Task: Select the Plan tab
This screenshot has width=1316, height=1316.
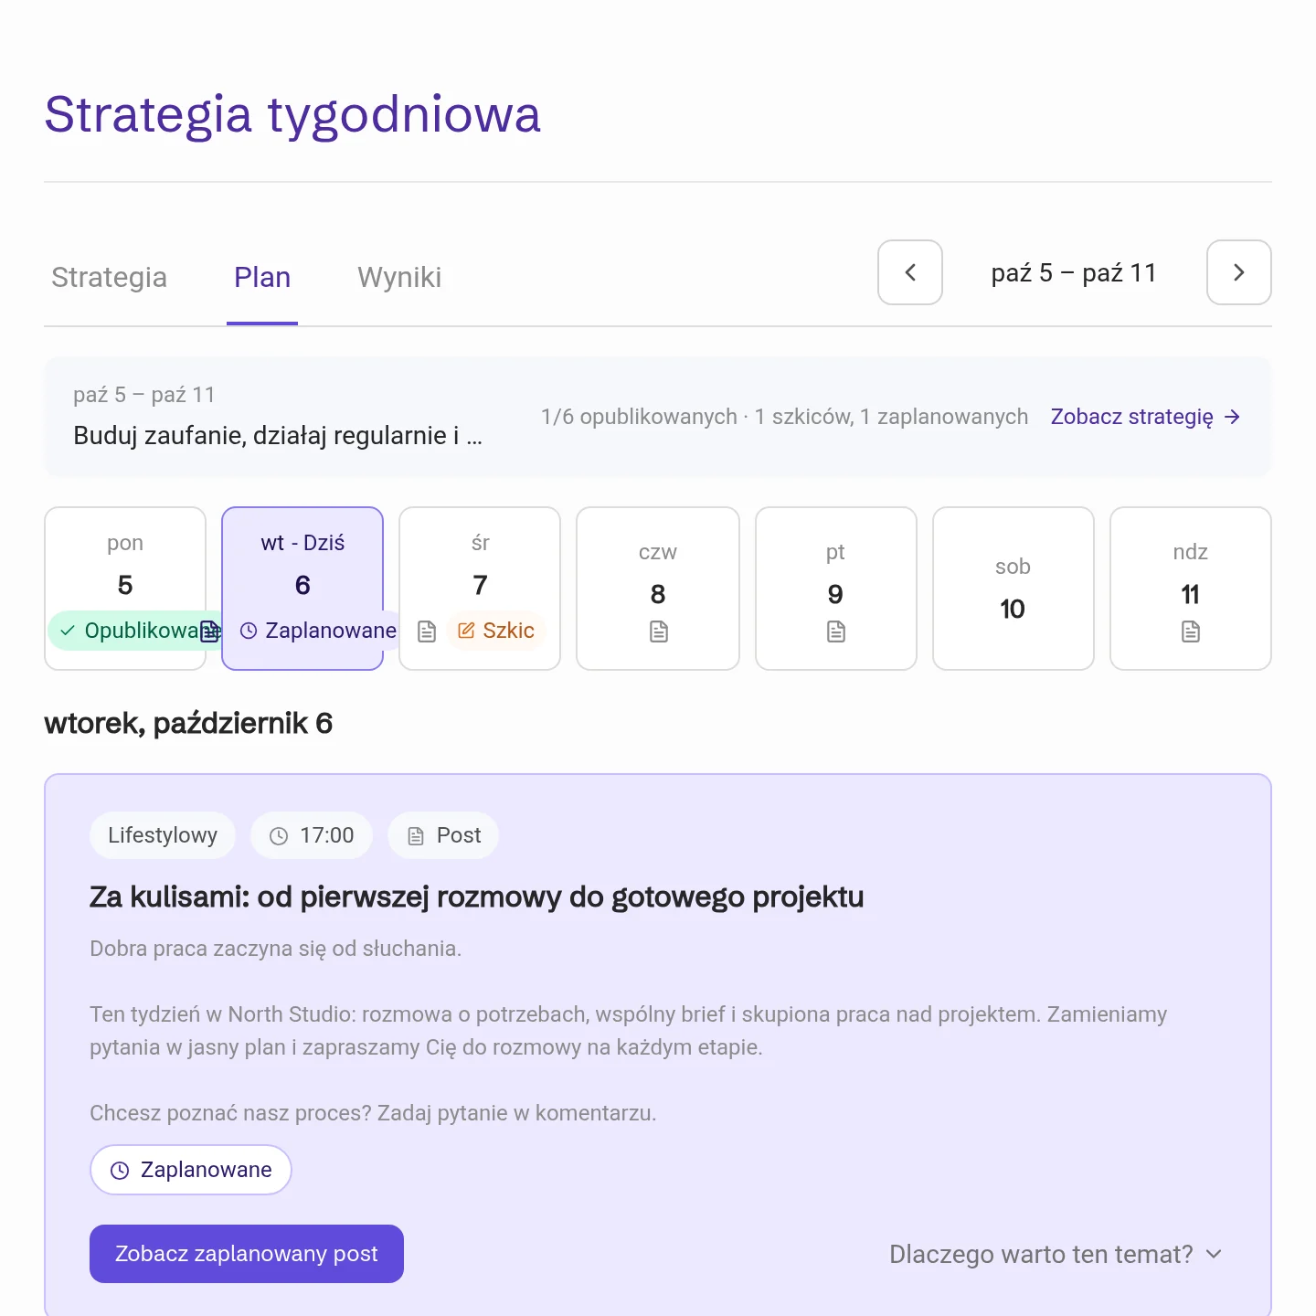Action: pos(262,277)
